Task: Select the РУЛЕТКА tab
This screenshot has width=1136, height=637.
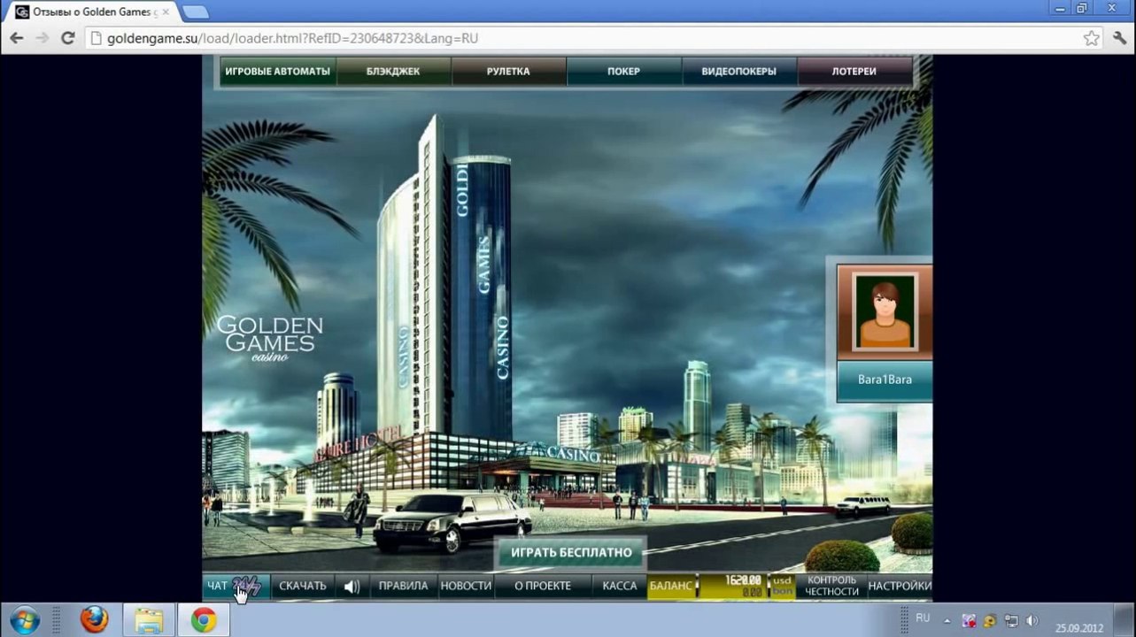Action: [508, 72]
